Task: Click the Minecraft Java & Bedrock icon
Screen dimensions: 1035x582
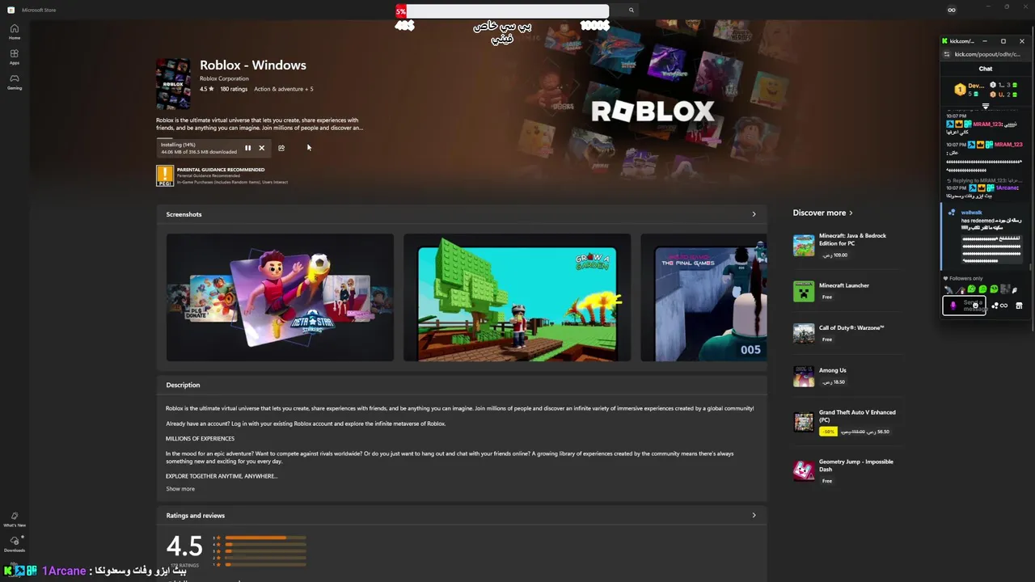Action: tap(804, 245)
